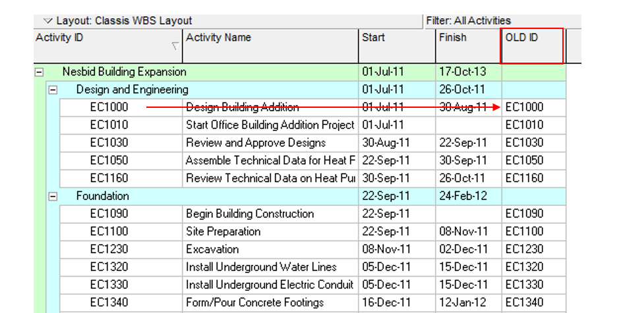Select activity ID EC1160 cell
The height and width of the screenshot is (313, 621).
[x=121, y=178]
